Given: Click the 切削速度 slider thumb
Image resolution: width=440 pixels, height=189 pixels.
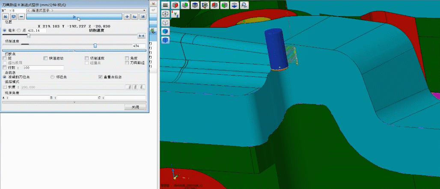Looking at the screenshot, I should [95, 46].
